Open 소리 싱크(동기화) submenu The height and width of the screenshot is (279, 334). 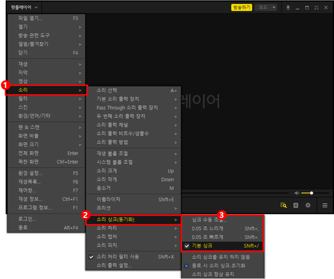tap(133, 220)
